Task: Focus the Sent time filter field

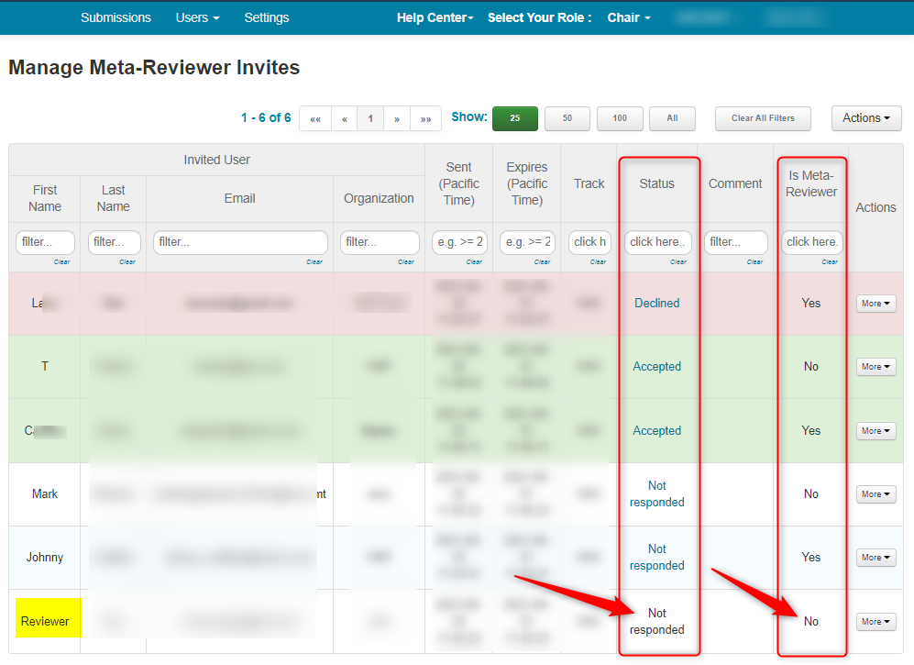Action: pyautogui.click(x=459, y=242)
